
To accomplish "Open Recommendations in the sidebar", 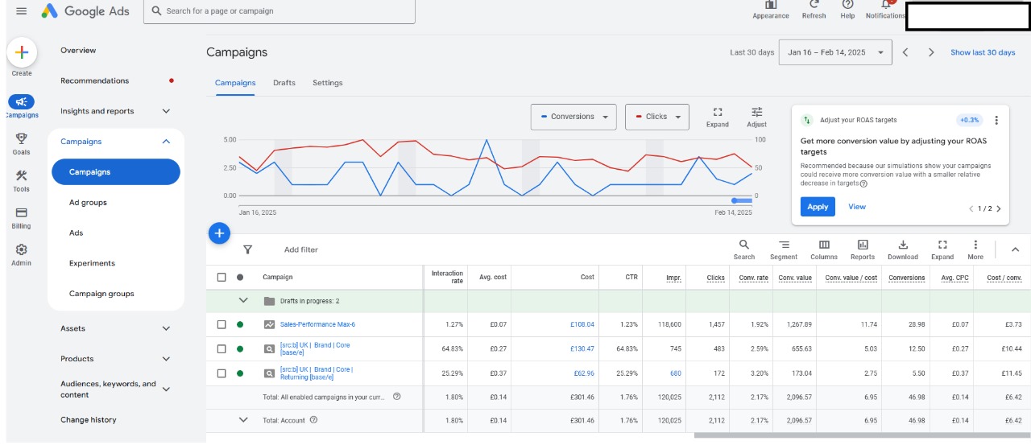I will 94,80.
